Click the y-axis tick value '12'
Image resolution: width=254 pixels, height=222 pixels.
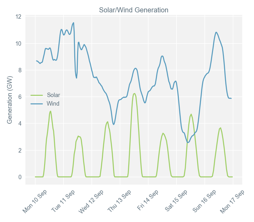18,17
